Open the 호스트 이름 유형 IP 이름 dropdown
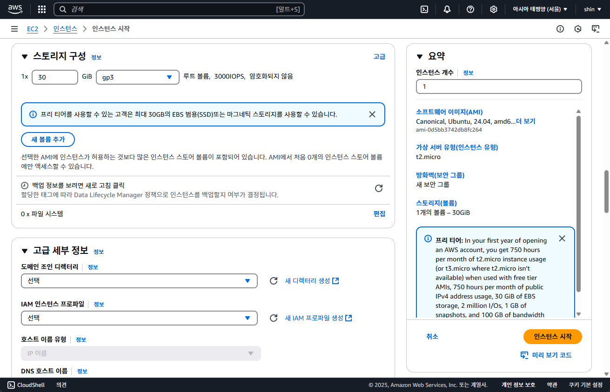610x392 pixels. point(141,353)
